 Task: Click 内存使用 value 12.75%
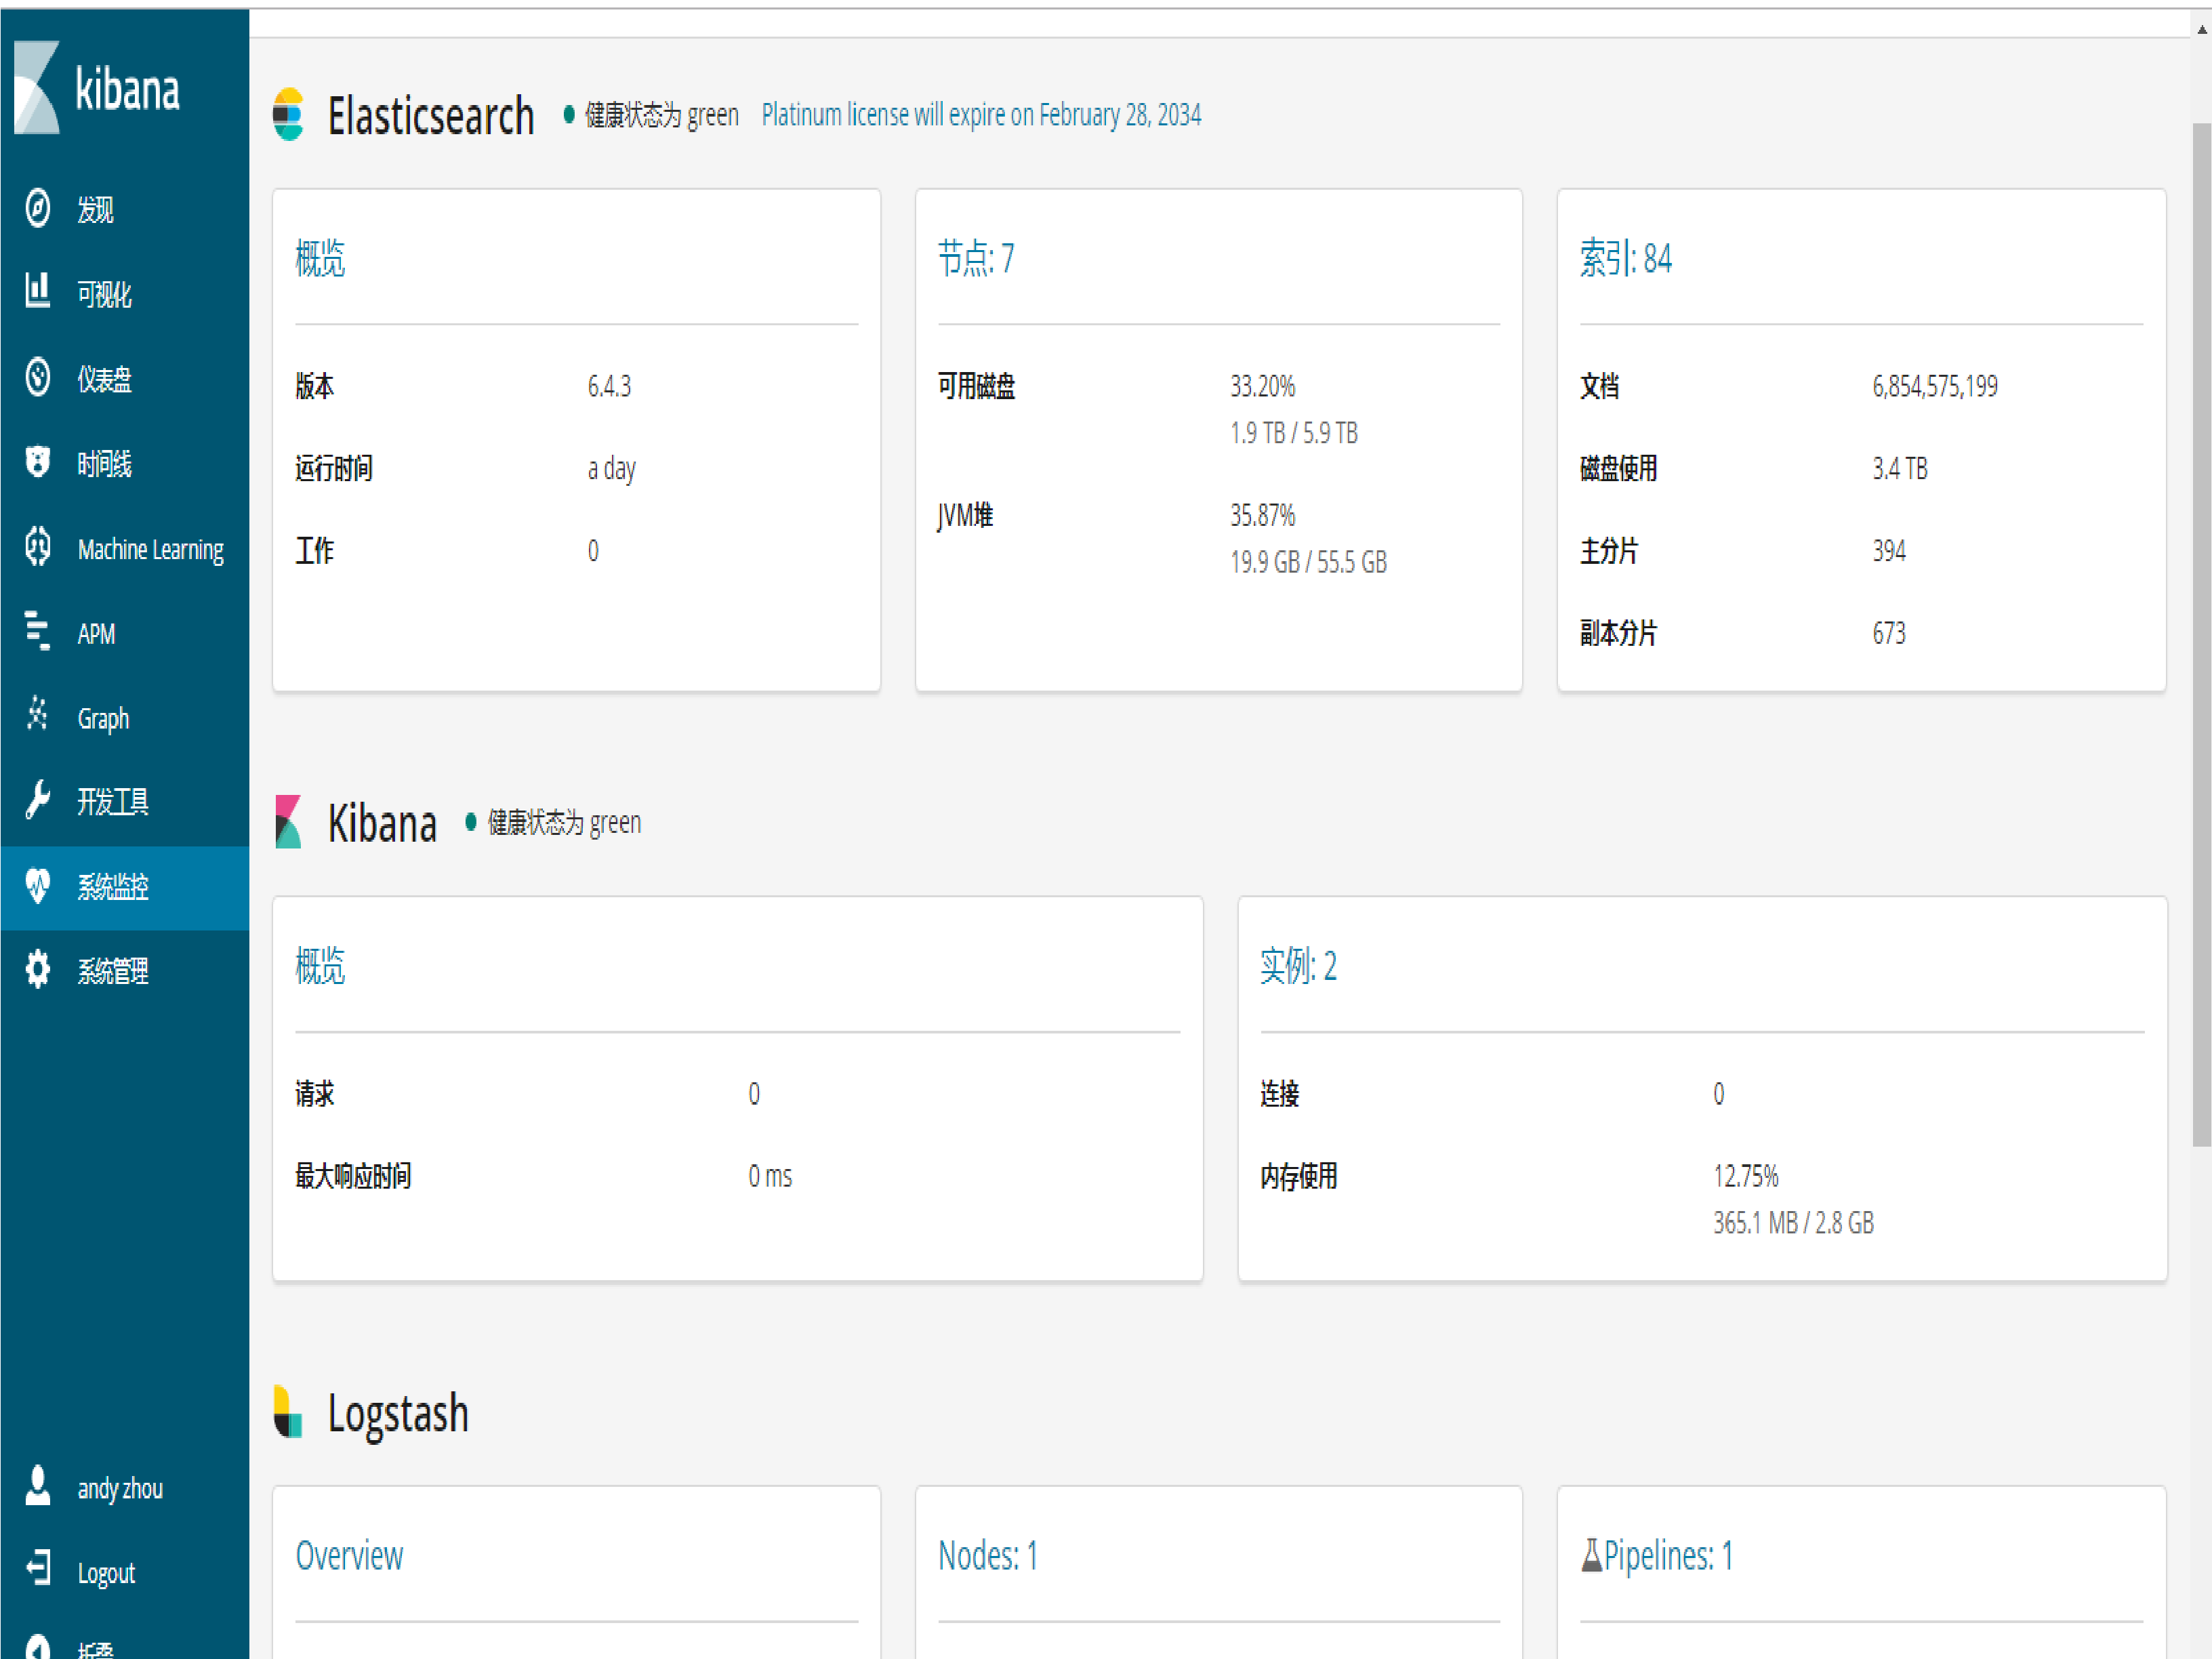coord(1746,1176)
